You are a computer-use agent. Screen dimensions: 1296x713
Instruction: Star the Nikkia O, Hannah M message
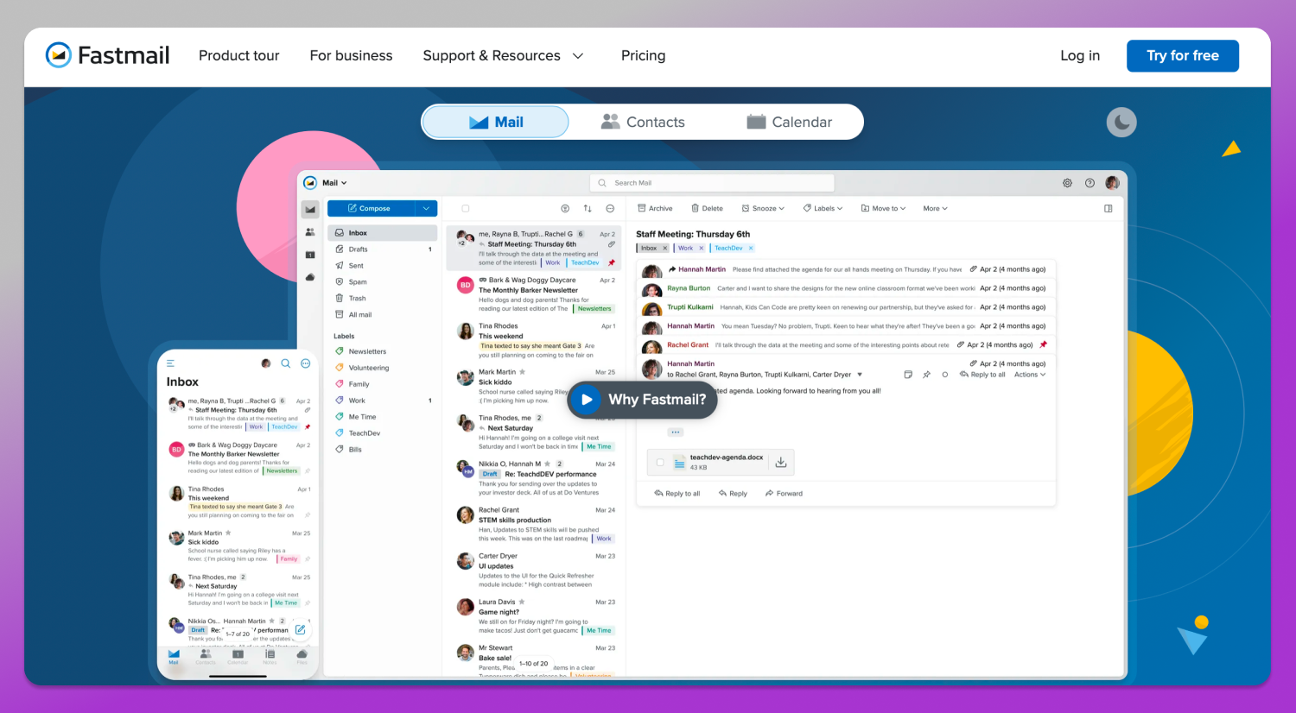(x=547, y=464)
